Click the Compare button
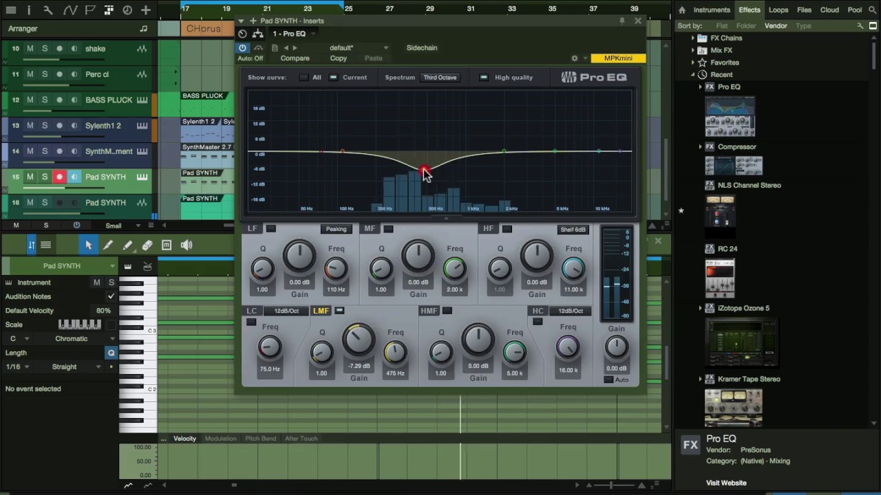881x495 pixels. [295, 58]
